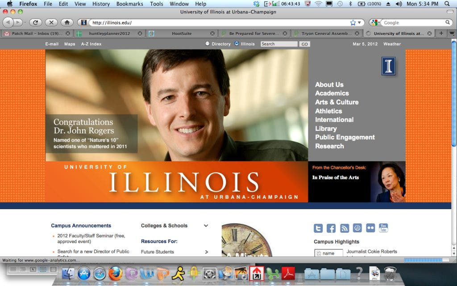This screenshot has width=457, height=286.
Task: Open the Athletics link
Action: 328,111
